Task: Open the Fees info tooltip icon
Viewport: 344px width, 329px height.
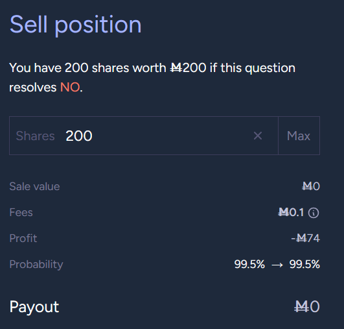Action: [314, 213]
